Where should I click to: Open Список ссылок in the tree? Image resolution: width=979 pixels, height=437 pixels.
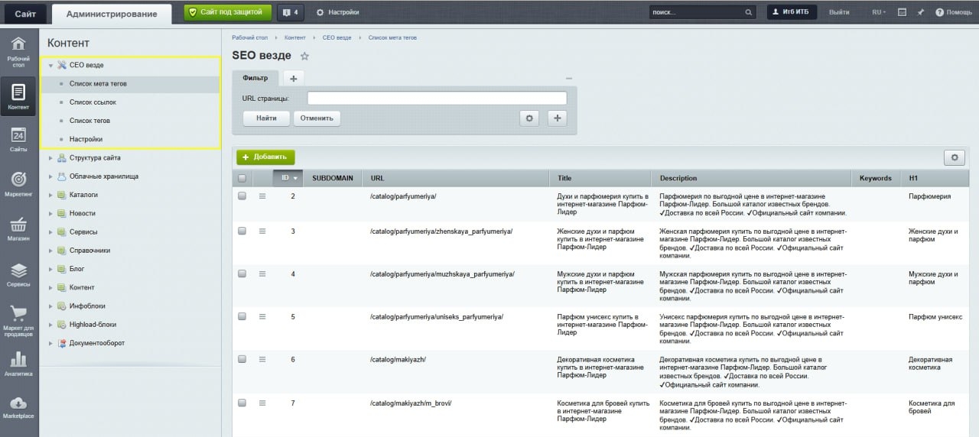click(x=93, y=102)
